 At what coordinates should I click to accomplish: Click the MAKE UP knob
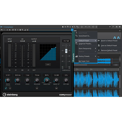pyautogui.click(x=56, y=80)
